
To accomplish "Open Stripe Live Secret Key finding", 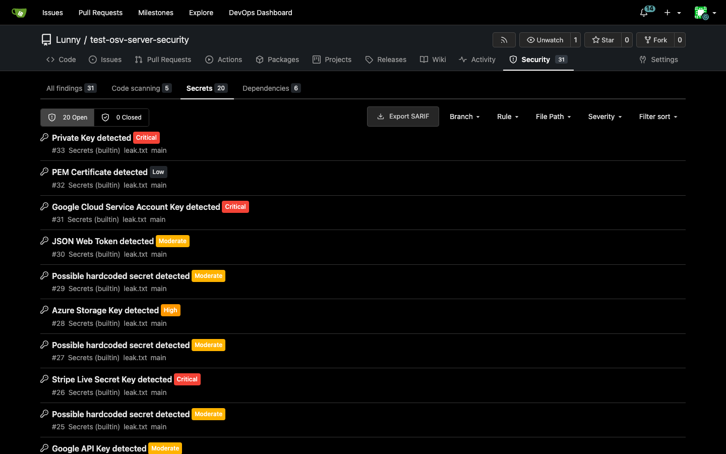I will [x=112, y=379].
